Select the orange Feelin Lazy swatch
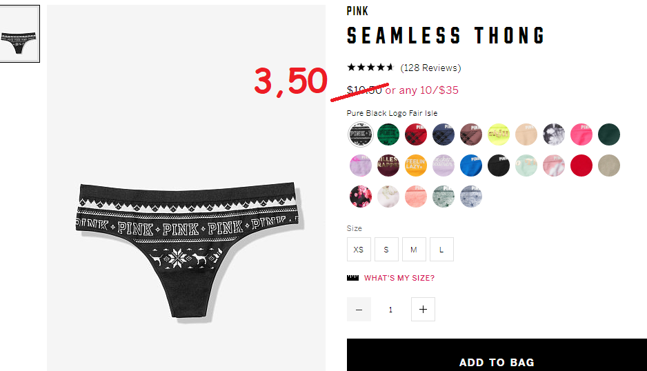Screen dimensions: 647x371 [x=415, y=166]
